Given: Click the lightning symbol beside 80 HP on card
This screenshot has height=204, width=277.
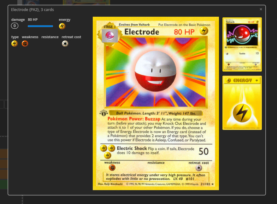Looking at the screenshot, I should 204,31.
